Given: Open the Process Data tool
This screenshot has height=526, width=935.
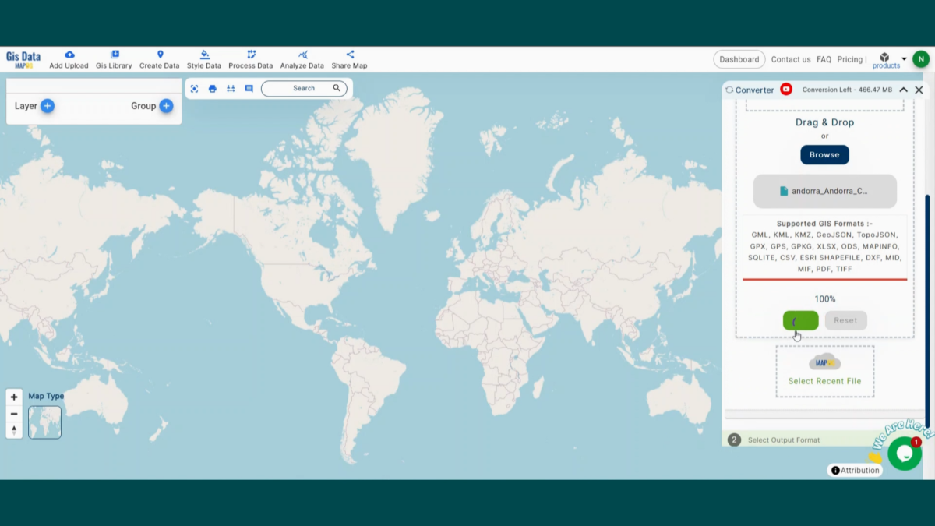Looking at the screenshot, I should coord(250,58).
